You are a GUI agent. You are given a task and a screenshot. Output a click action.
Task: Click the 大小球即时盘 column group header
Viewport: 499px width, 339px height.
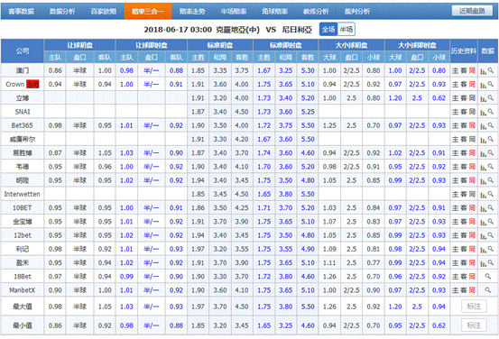pyautogui.click(x=417, y=45)
